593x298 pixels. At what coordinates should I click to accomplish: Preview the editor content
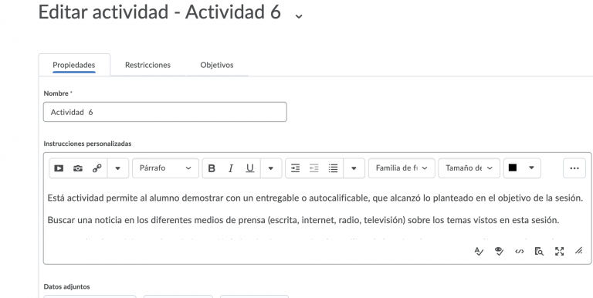click(539, 251)
